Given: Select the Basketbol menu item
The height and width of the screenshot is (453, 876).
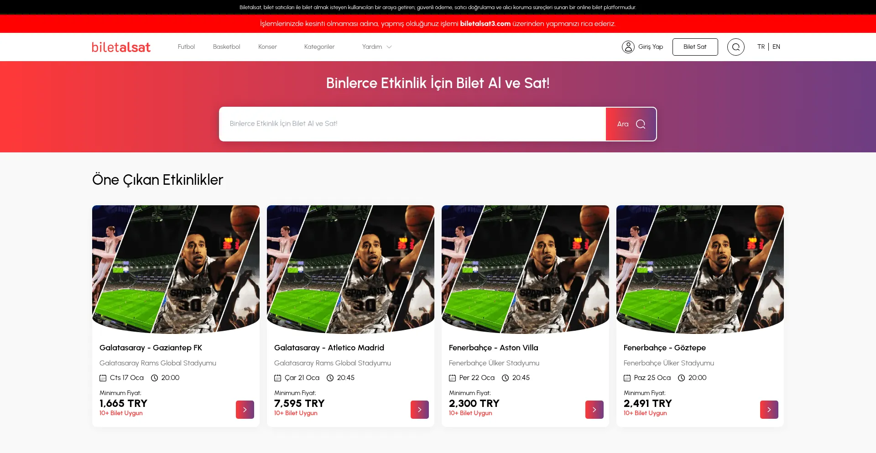Looking at the screenshot, I should click(226, 47).
